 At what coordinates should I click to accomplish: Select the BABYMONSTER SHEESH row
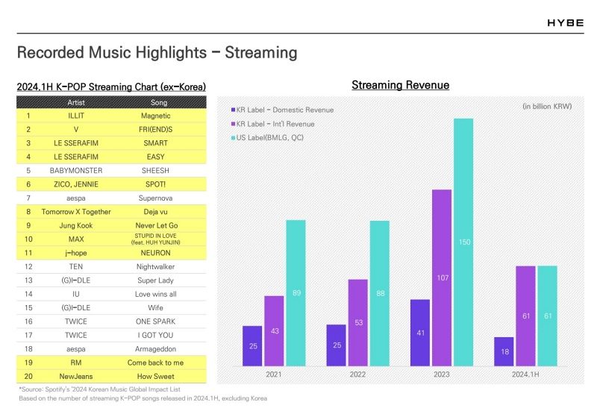click(x=111, y=170)
